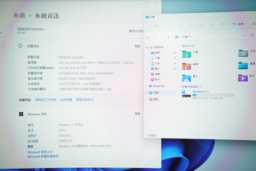Select 桌面 in the quick access list

tap(155, 53)
